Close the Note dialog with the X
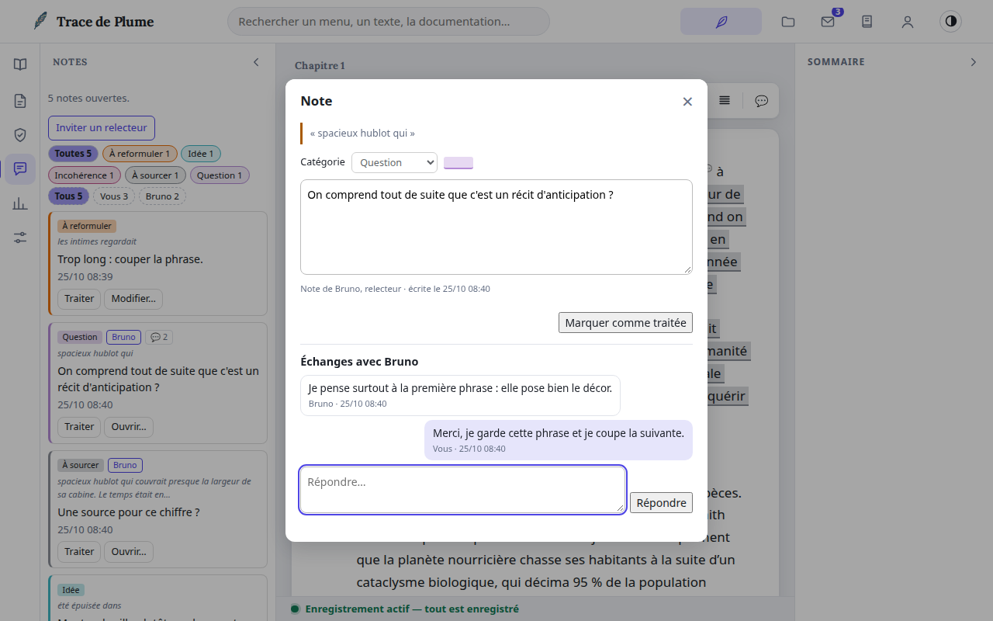This screenshot has height=621, width=993. (687, 102)
